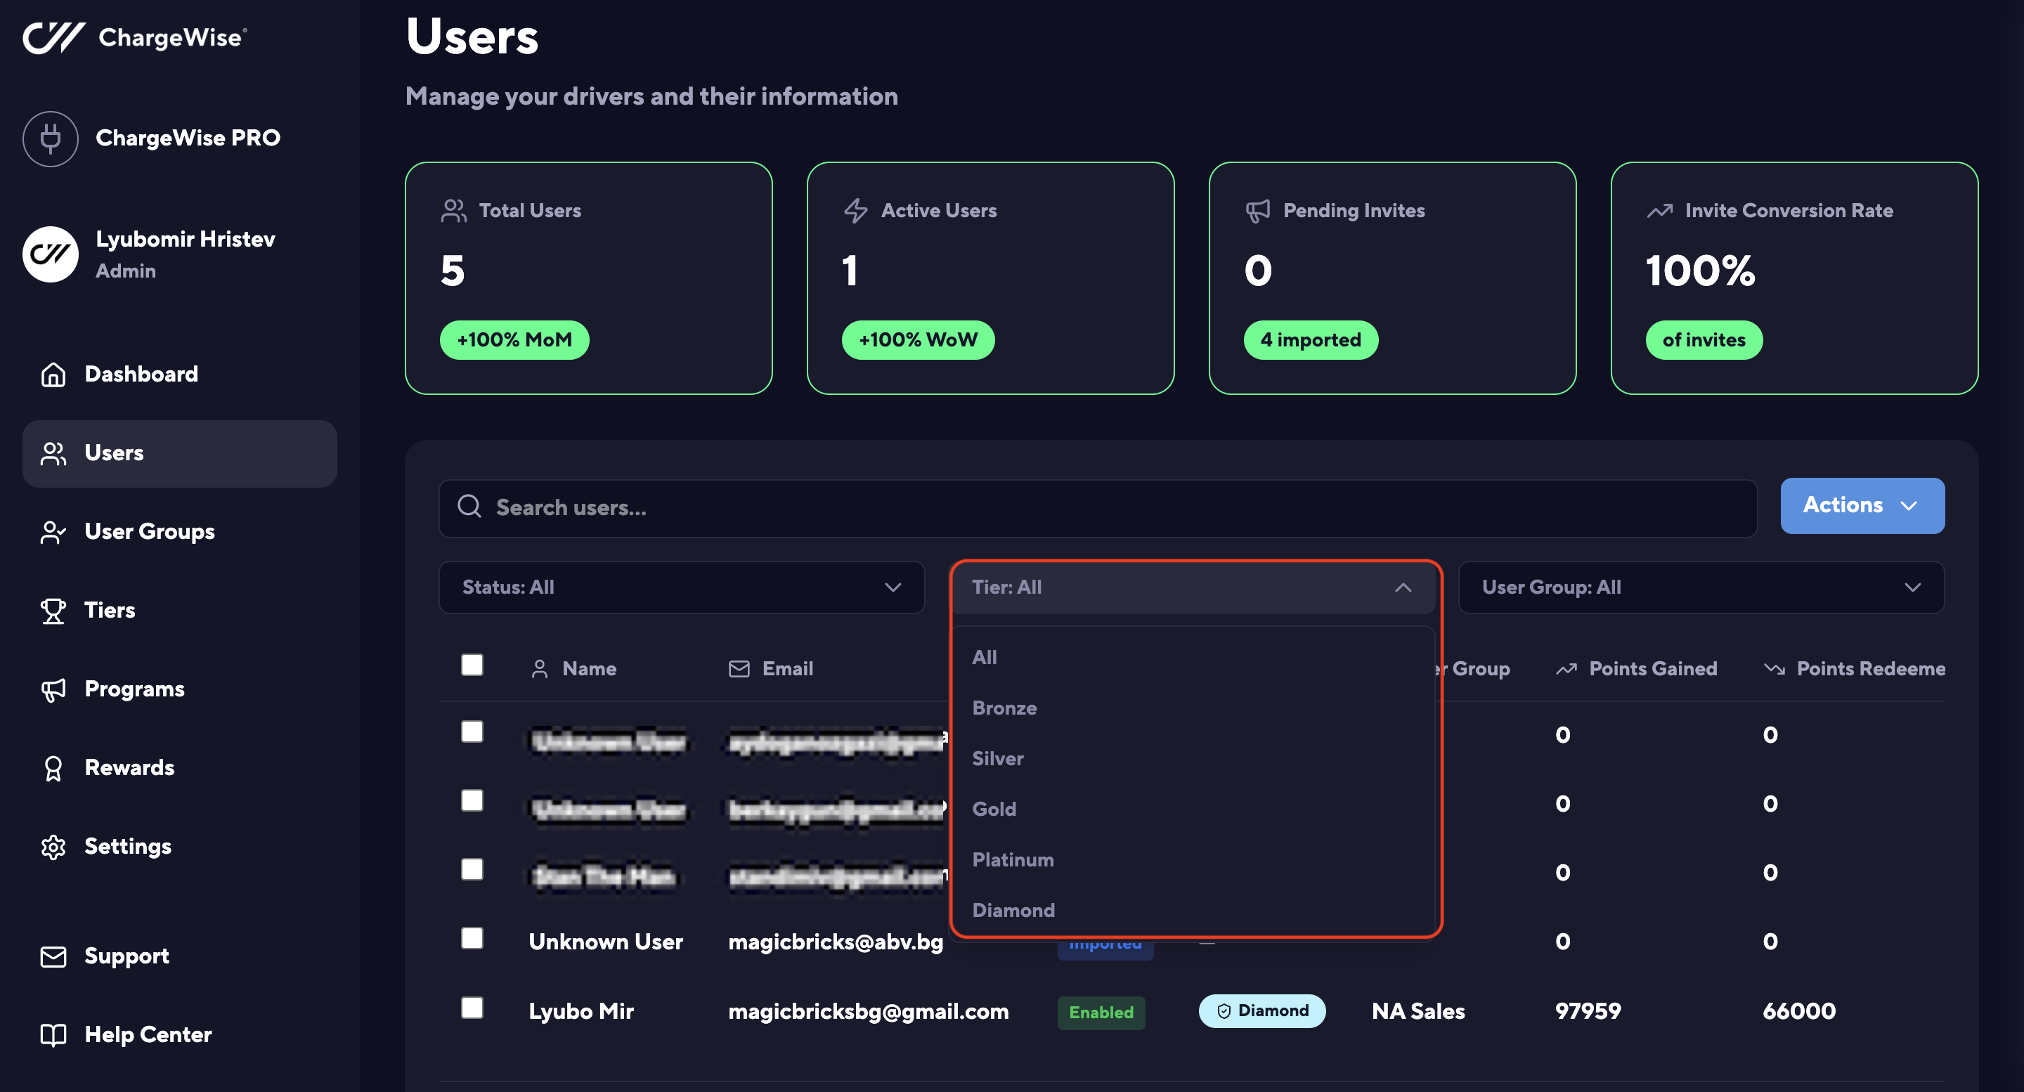Check the box for Lyubo Mir
Screen dimensions: 2024x1092
click(x=472, y=1007)
